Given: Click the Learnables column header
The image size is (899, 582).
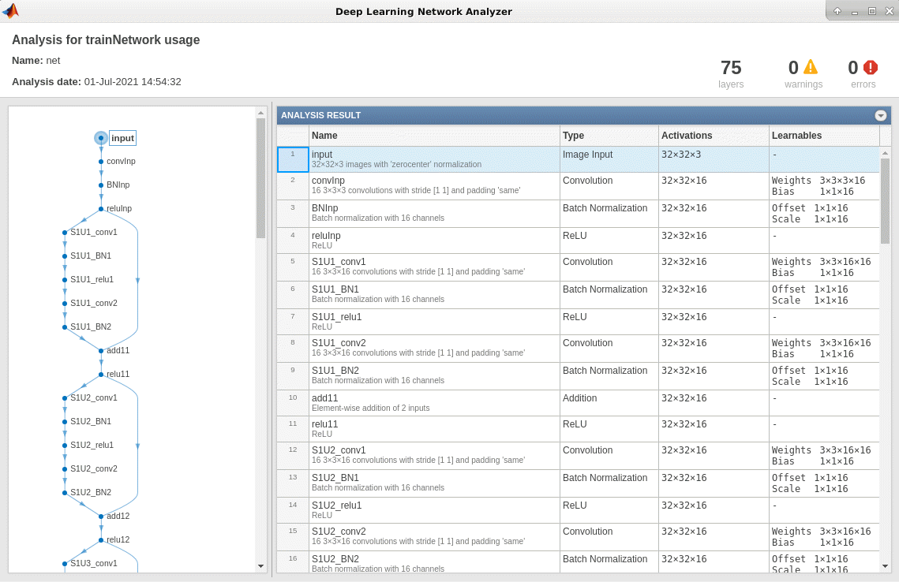Looking at the screenshot, I should click(823, 136).
